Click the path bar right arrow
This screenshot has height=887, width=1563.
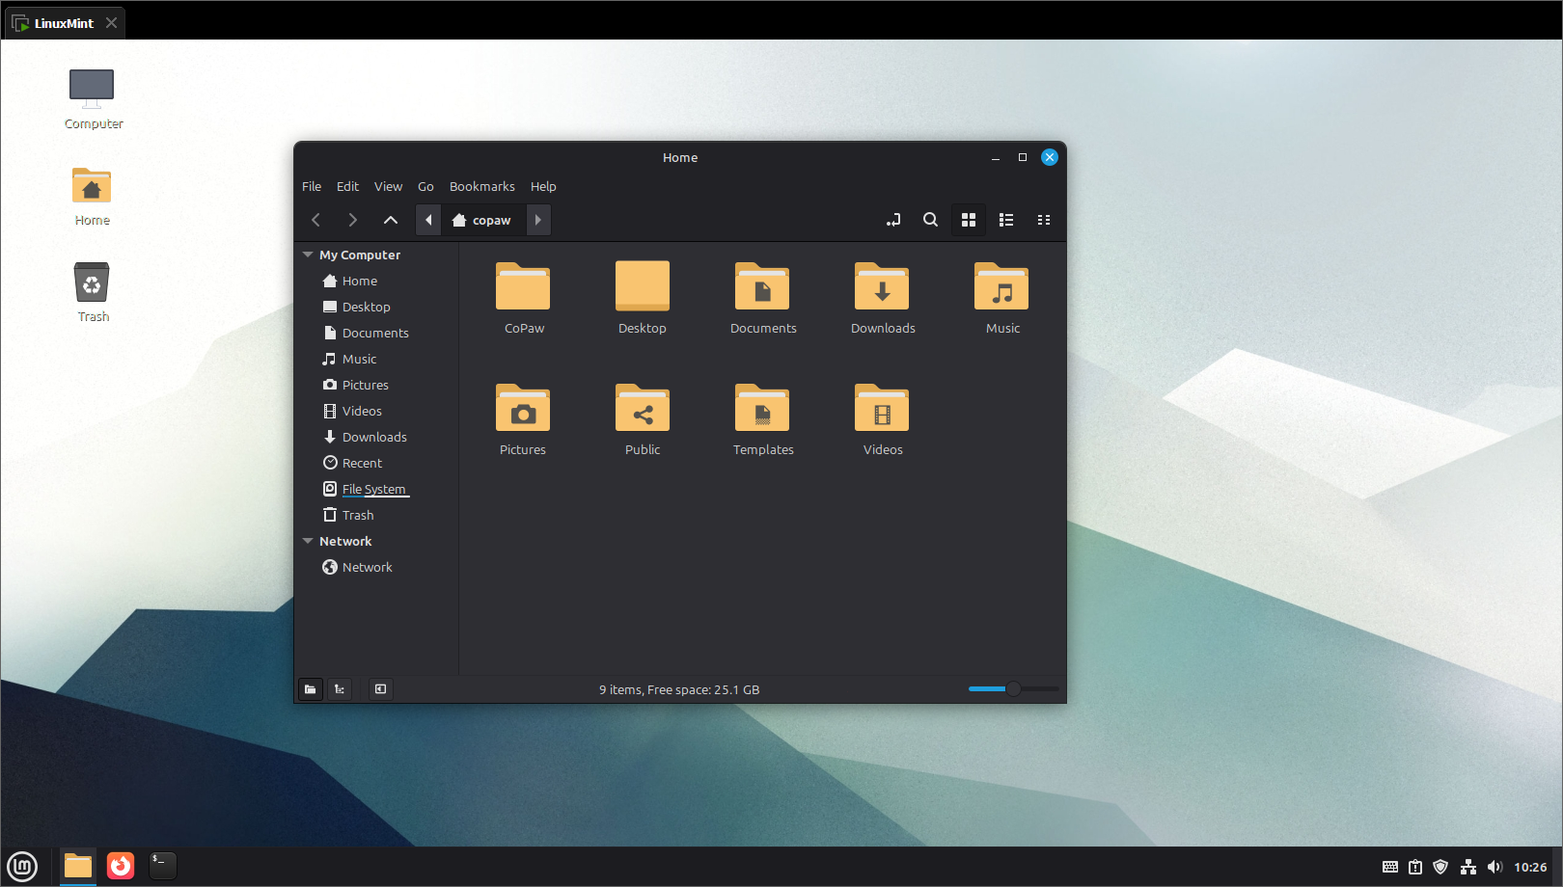tap(538, 220)
